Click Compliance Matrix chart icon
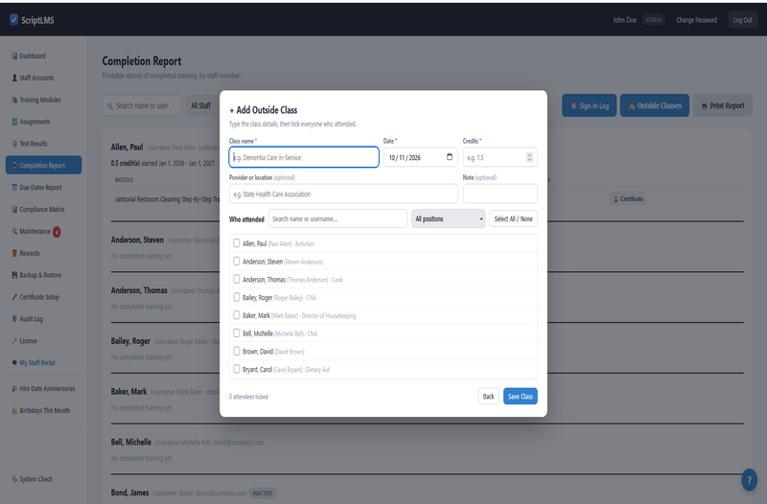Image resolution: width=767 pixels, height=504 pixels. tap(14, 209)
